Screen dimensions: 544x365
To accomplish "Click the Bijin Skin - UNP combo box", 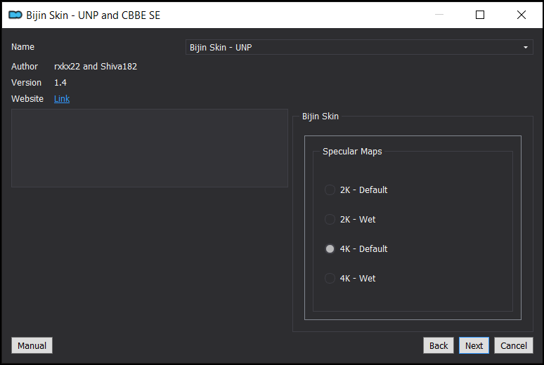I will click(359, 47).
